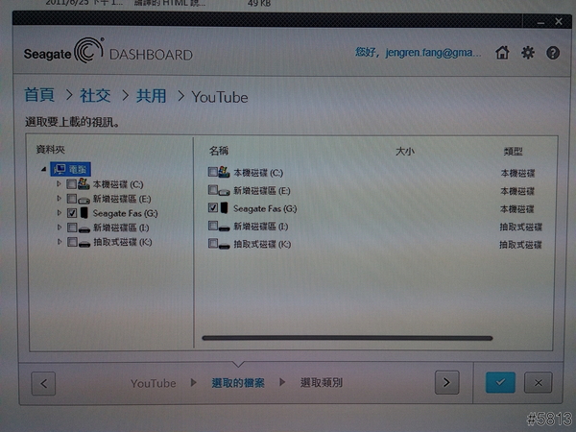This screenshot has width=576, height=432.
Task: Click the jengren.fang account greeting link
Action: [418, 53]
